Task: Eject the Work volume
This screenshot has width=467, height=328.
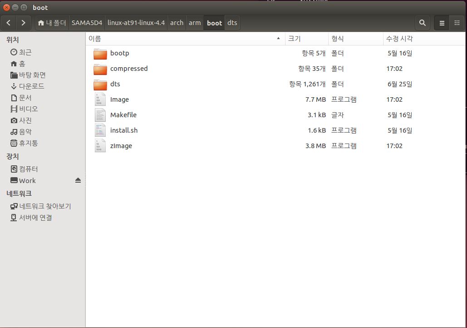Action: [x=78, y=180]
